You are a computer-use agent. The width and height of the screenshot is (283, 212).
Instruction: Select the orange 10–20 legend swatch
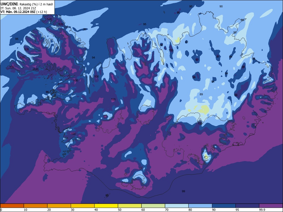click(x=36, y=206)
